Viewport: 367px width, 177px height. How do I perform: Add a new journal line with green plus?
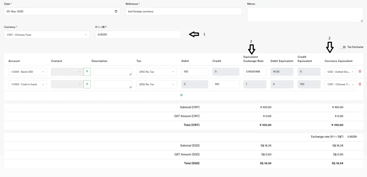(x=181, y=95)
